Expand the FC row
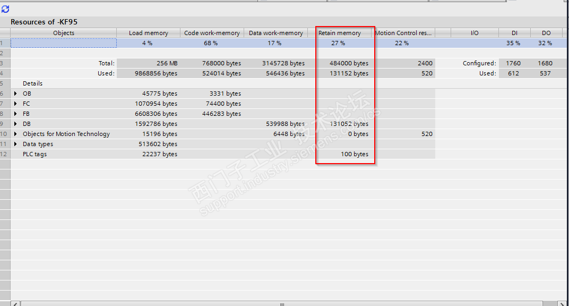Viewport: 569px width, 306px height. [15, 104]
